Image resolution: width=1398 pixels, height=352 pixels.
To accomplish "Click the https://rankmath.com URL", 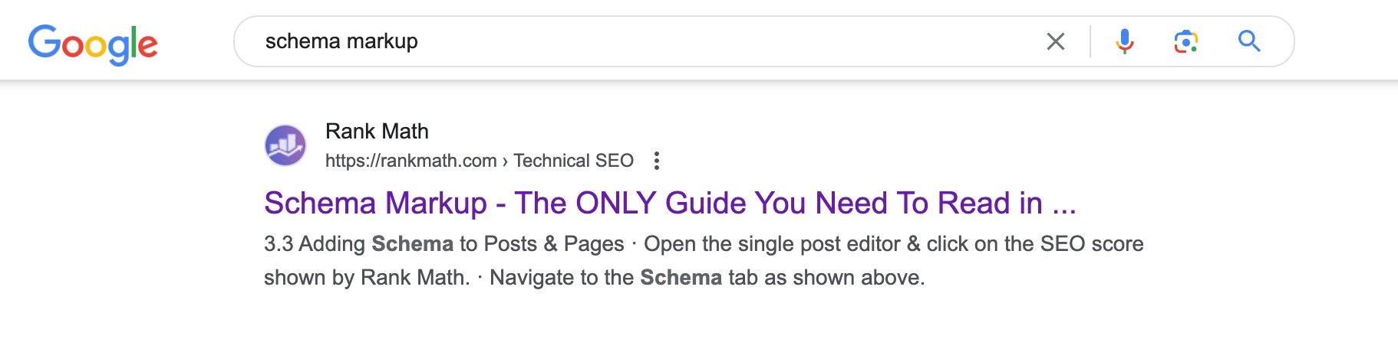I will click(x=410, y=161).
